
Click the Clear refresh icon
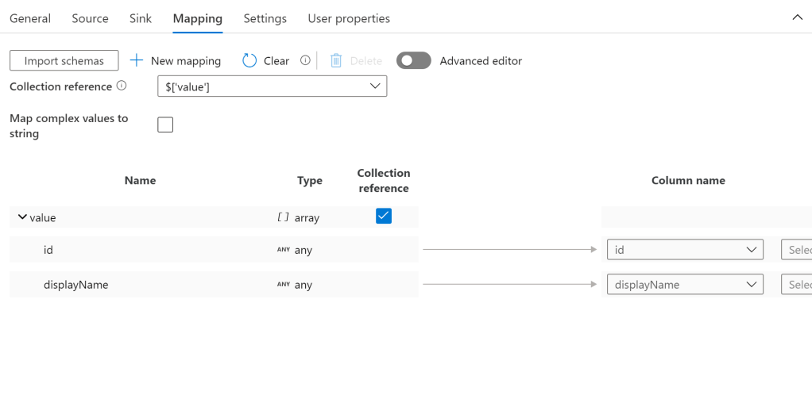[249, 60]
